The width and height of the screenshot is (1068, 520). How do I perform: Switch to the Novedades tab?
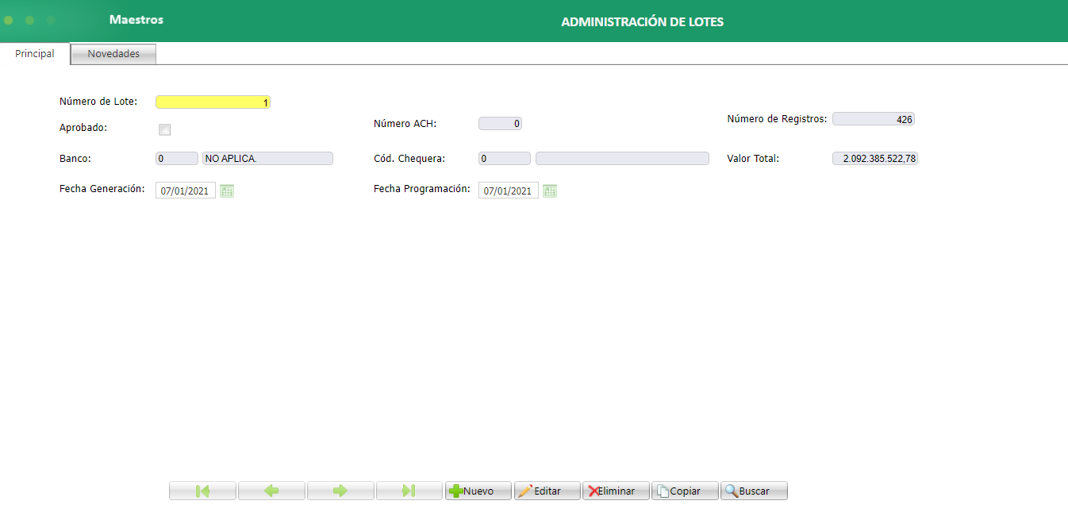[x=113, y=54]
